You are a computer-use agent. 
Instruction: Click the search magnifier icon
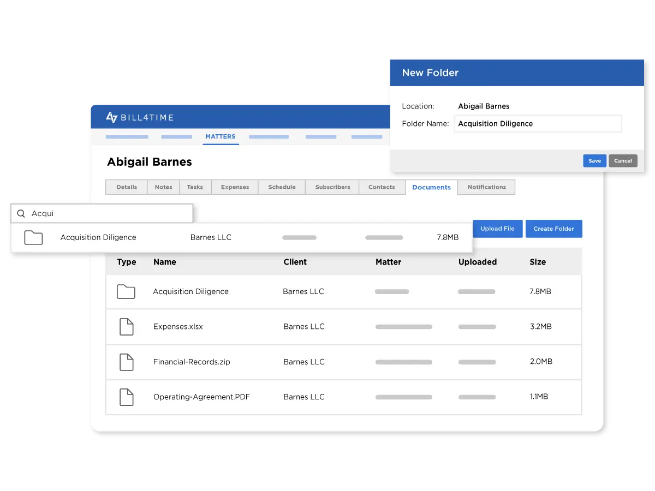pyautogui.click(x=21, y=214)
